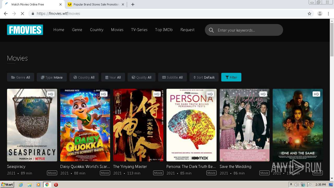
Task: Click the HD badge on Daisy Quokka
Action: click(x=104, y=94)
